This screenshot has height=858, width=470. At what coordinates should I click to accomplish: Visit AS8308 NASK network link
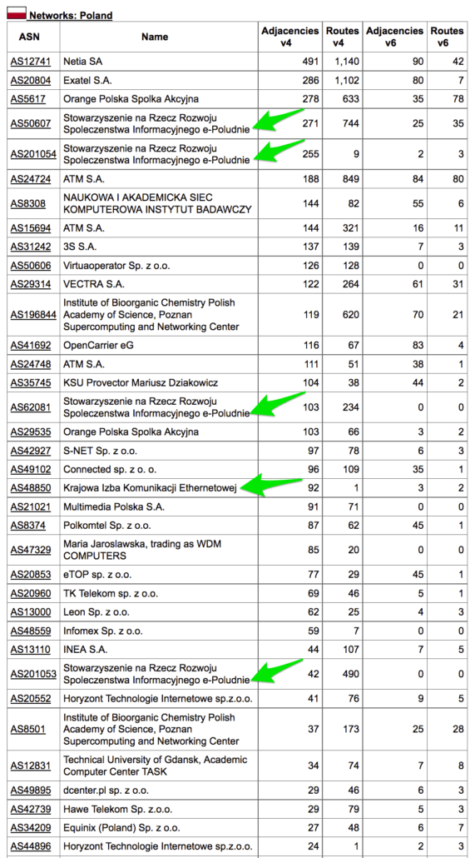point(28,203)
